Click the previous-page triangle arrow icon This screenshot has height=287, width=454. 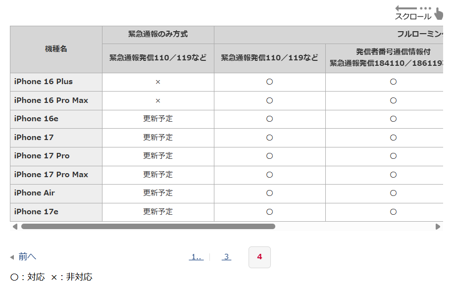[x=12, y=257]
